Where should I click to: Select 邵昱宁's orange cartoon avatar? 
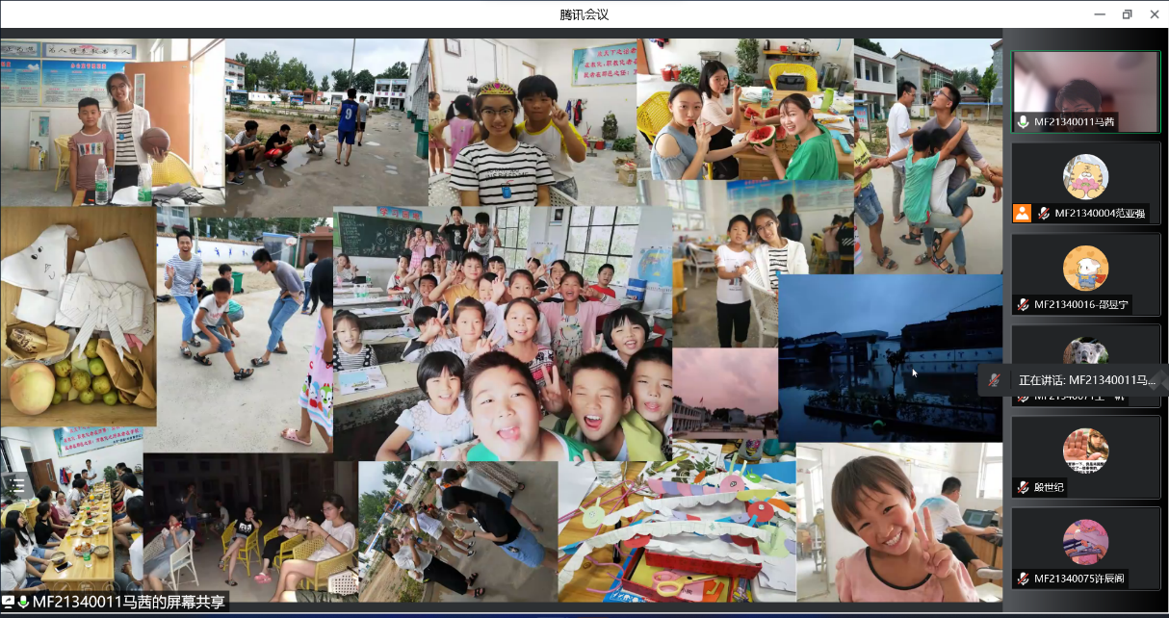point(1085,269)
